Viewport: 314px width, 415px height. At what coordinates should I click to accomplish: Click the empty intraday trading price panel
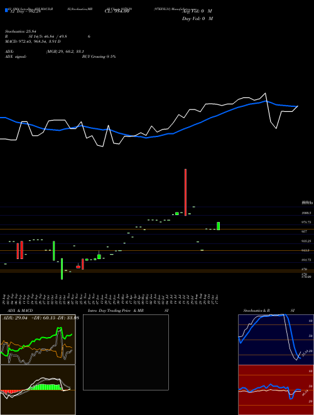tap(126, 352)
